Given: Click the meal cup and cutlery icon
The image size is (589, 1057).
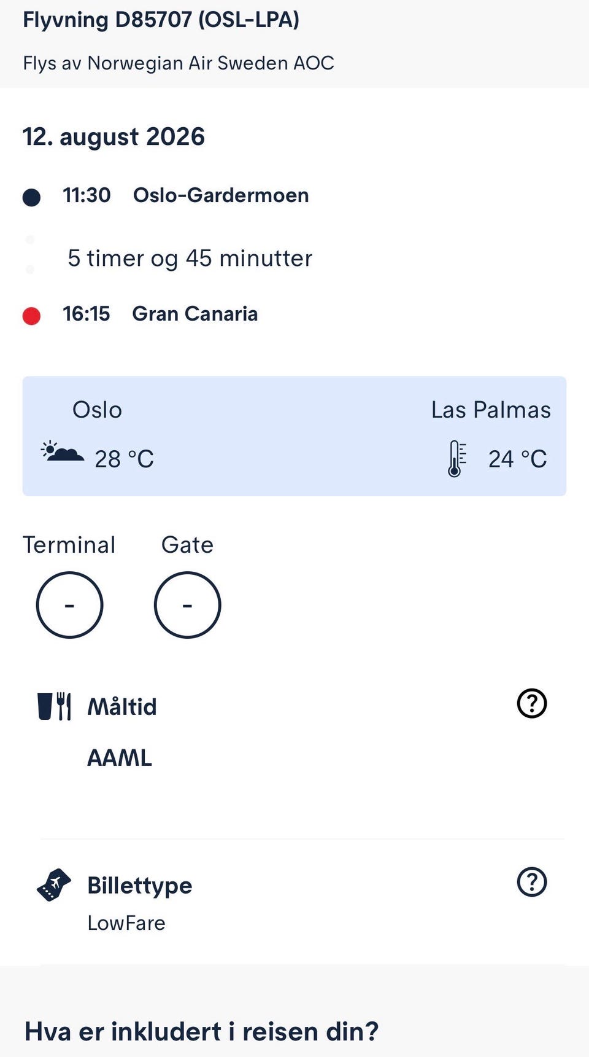Looking at the screenshot, I should 55,706.
